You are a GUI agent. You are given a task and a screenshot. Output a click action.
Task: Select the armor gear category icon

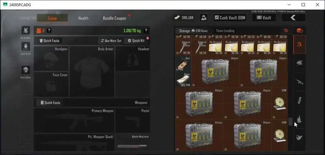tap(299, 63)
